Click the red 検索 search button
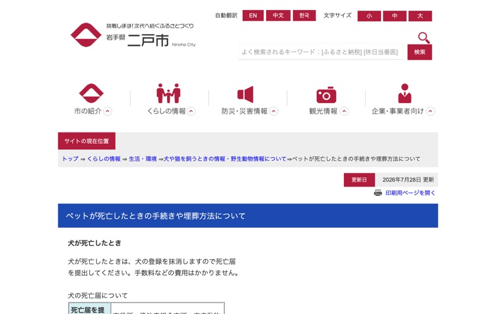 [419, 52]
